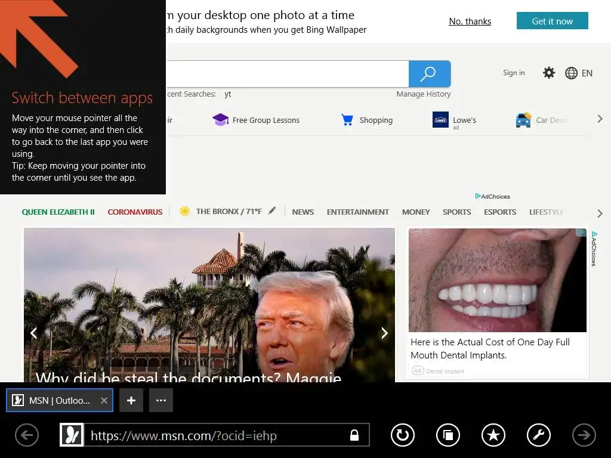This screenshot has width=611, height=458.
Task: Open the tabs view icon
Action: (448, 435)
